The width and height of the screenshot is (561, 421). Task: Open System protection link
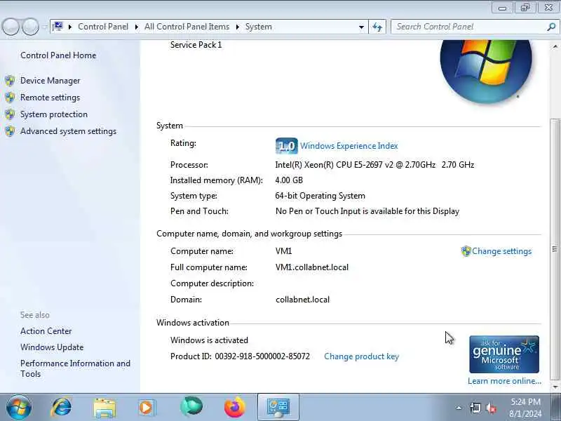[x=54, y=114]
